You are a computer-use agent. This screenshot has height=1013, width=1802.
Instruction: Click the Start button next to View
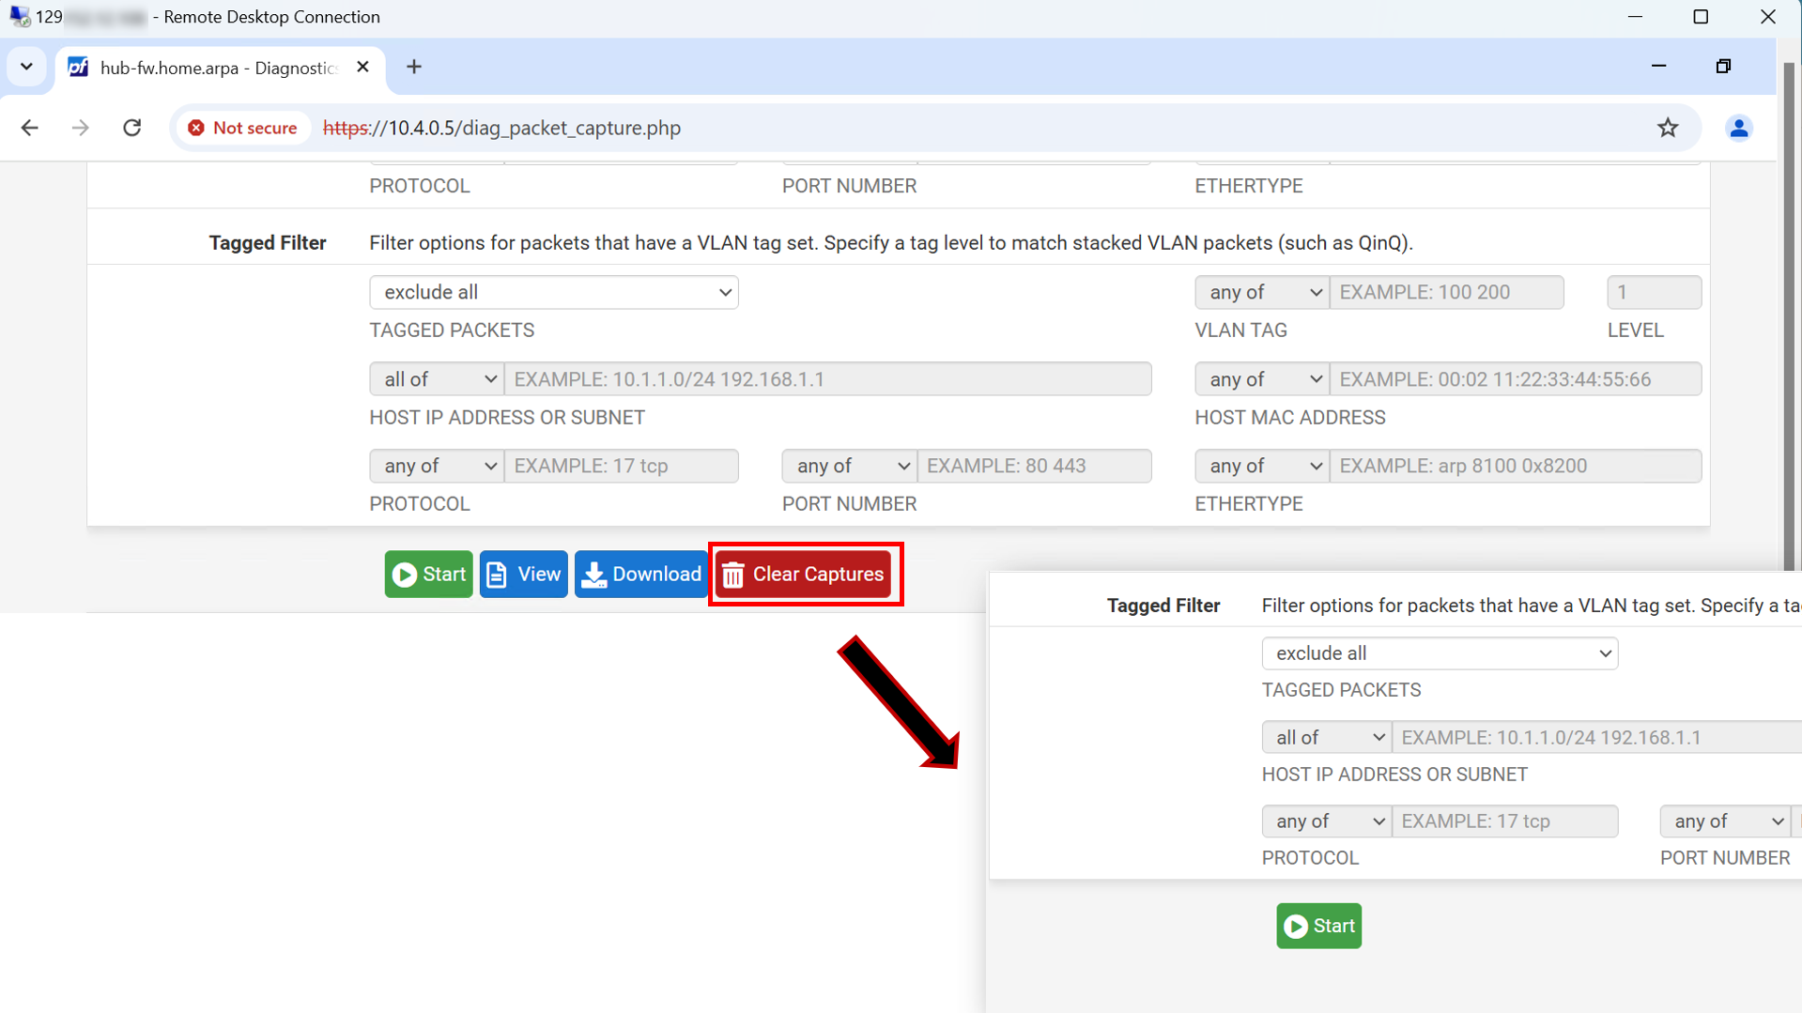[x=428, y=575]
